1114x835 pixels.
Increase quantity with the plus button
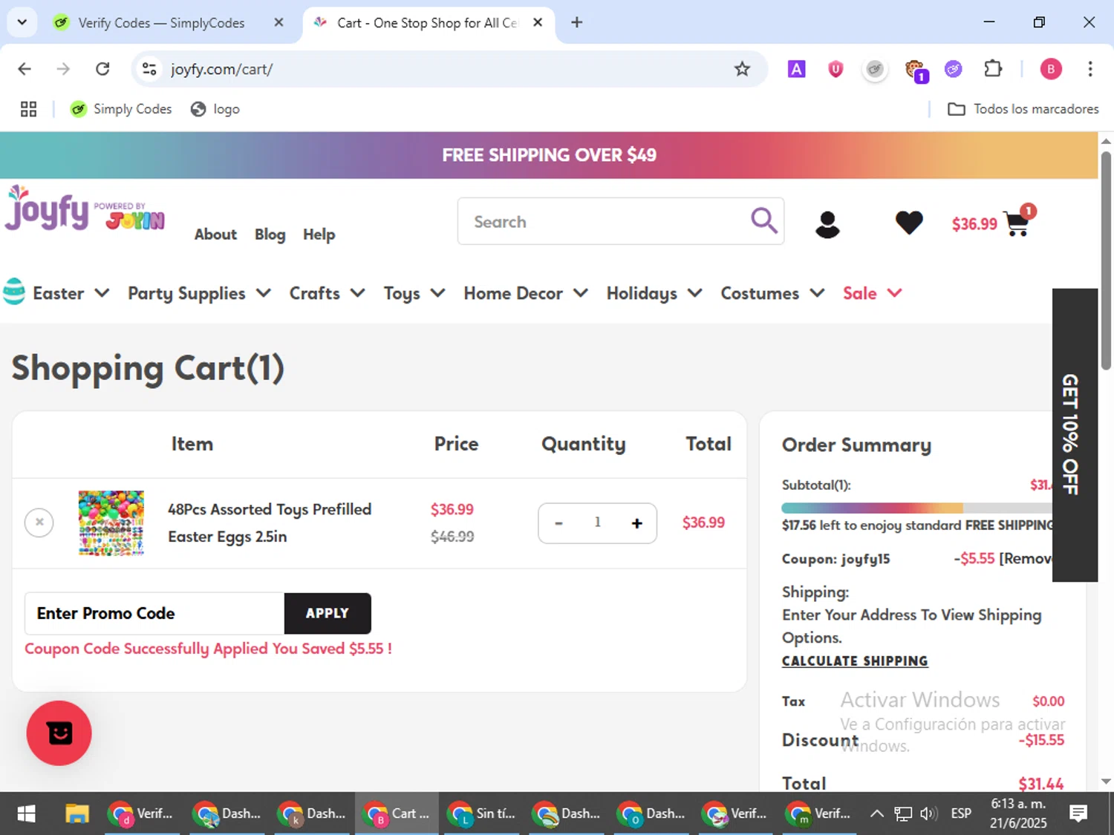(636, 523)
